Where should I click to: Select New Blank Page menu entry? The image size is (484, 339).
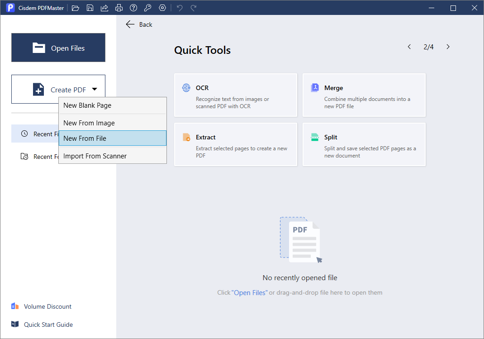click(x=113, y=105)
